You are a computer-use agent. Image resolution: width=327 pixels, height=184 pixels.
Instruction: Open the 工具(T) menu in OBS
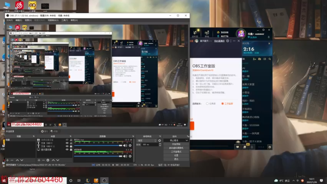pyautogui.click(x=65, y=20)
